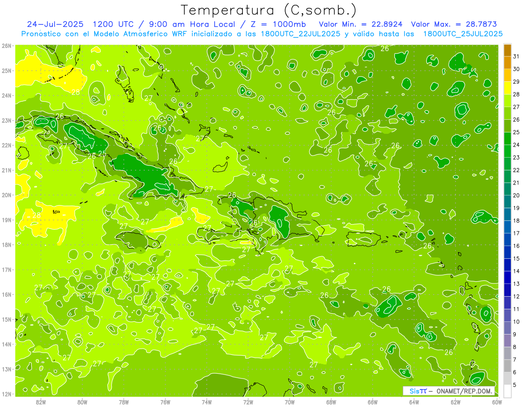Select the pressure level "Z = 1000mb"
This screenshot has width=528, height=408.
[x=278, y=24]
